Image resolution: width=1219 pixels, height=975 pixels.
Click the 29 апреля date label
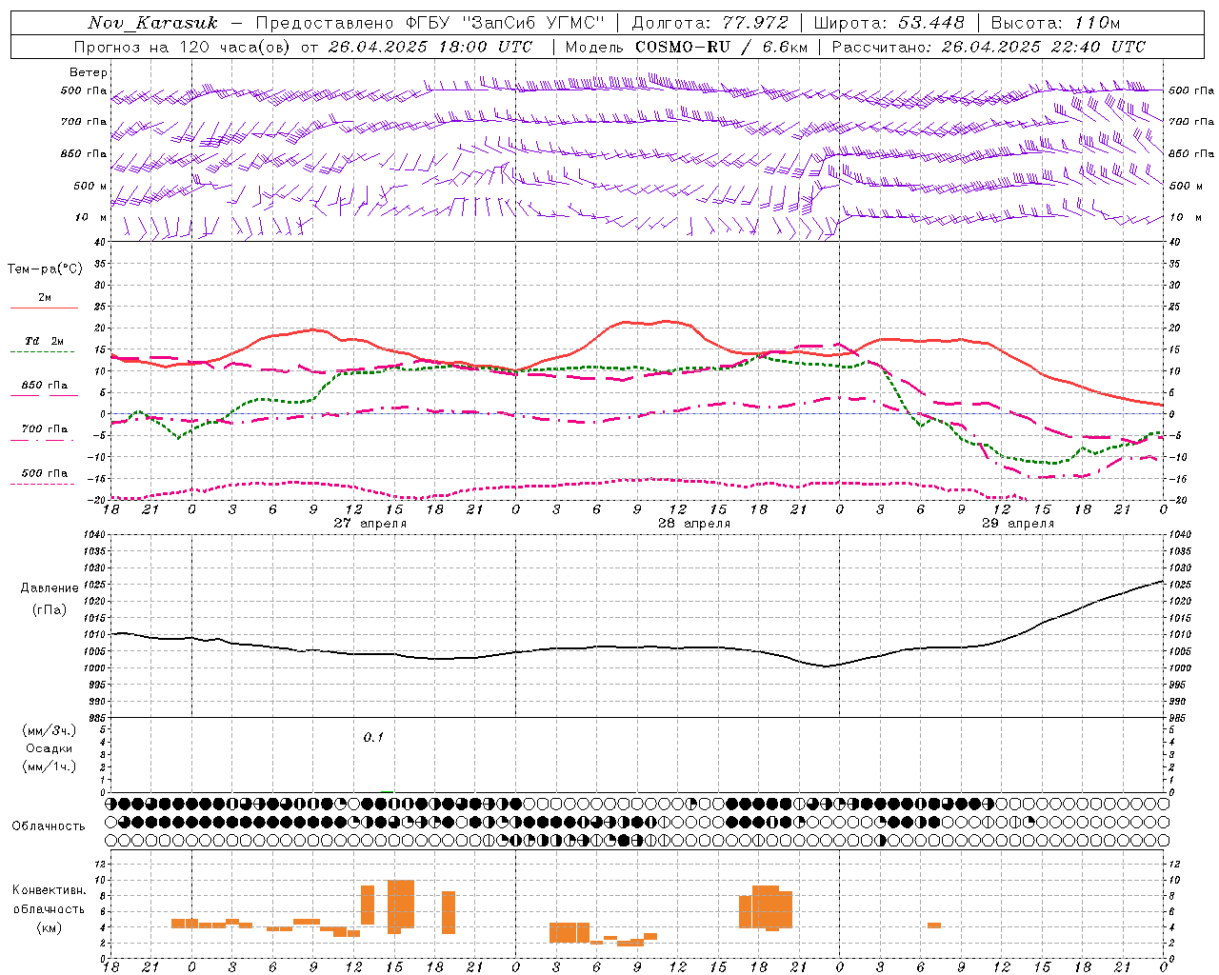(1018, 524)
